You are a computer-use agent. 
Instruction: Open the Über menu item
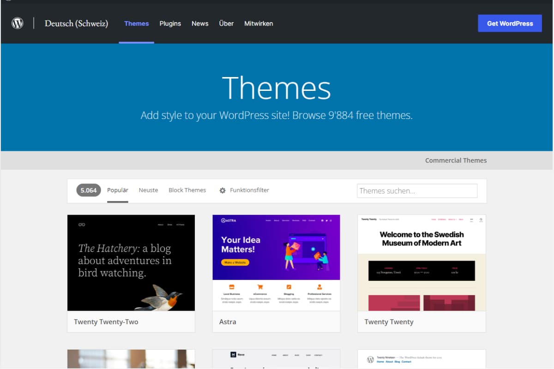pyautogui.click(x=226, y=24)
